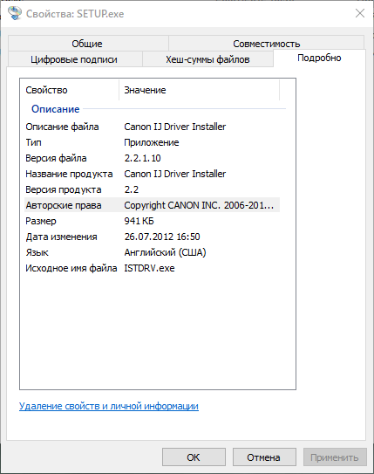Viewport: 374px width, 474px height.
Task: Click the Значение column header
Action: coord(200,90)
